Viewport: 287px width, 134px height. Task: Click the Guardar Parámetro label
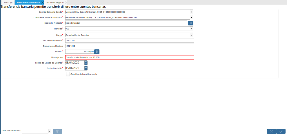[12, 131]
